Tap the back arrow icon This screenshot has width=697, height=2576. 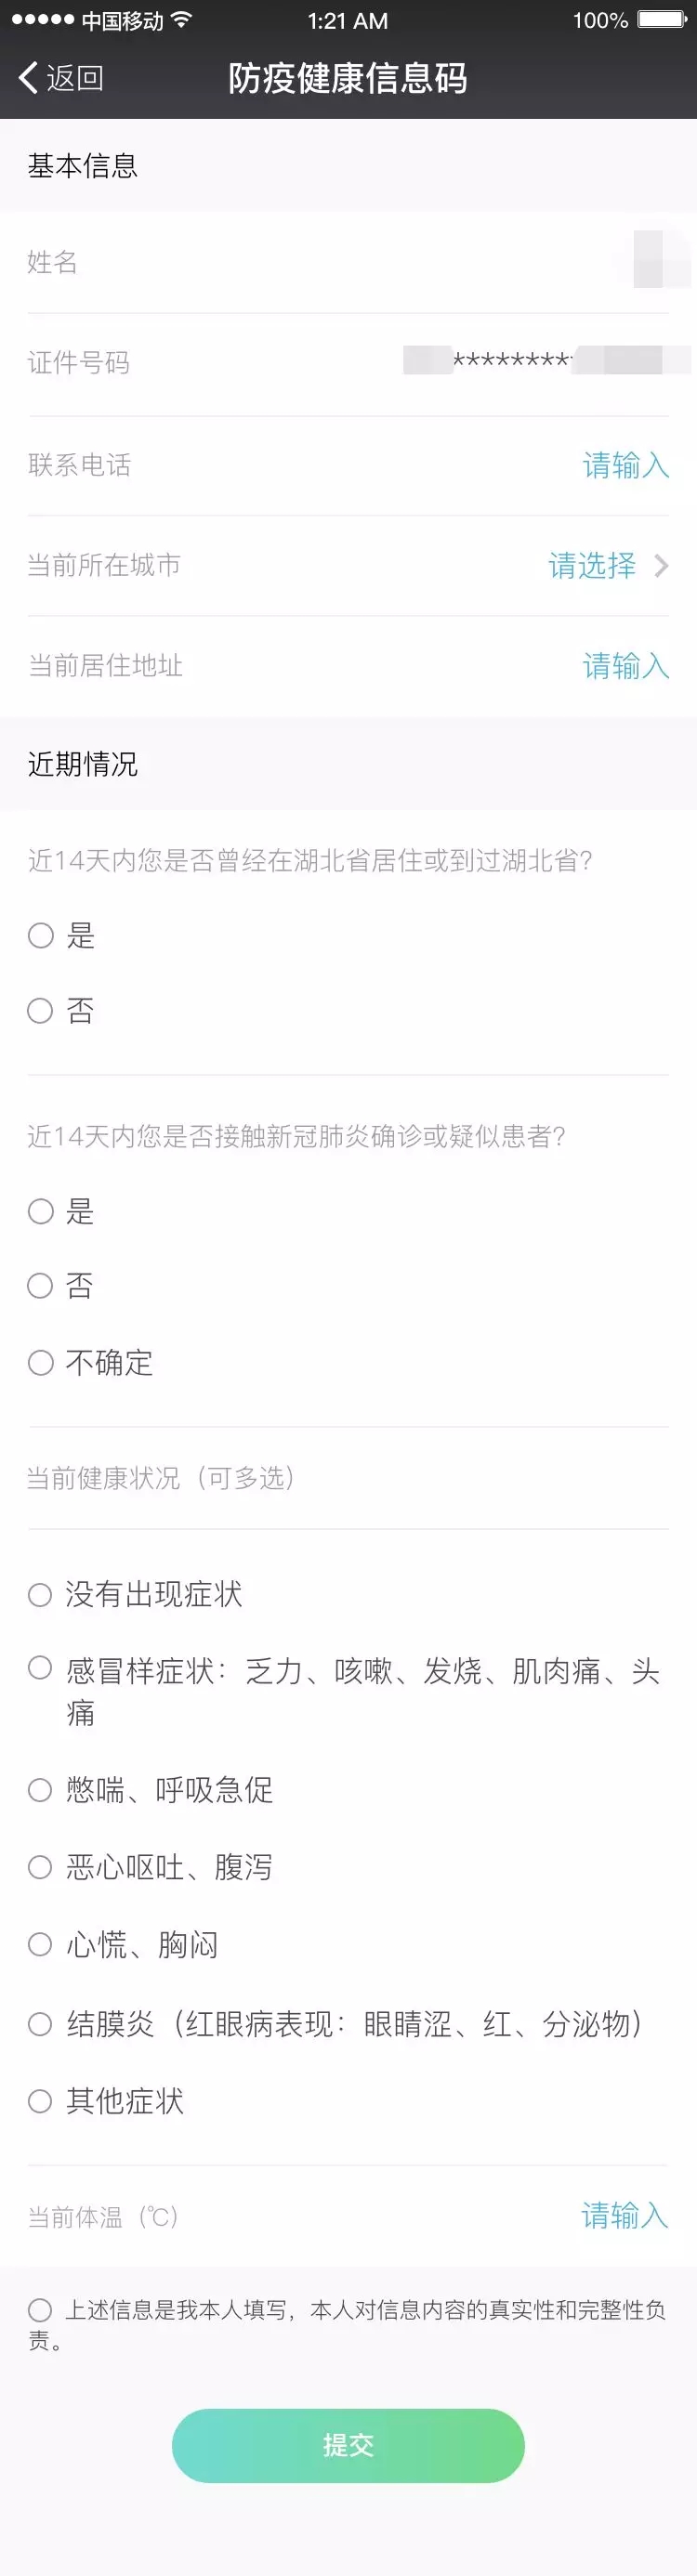28,78
